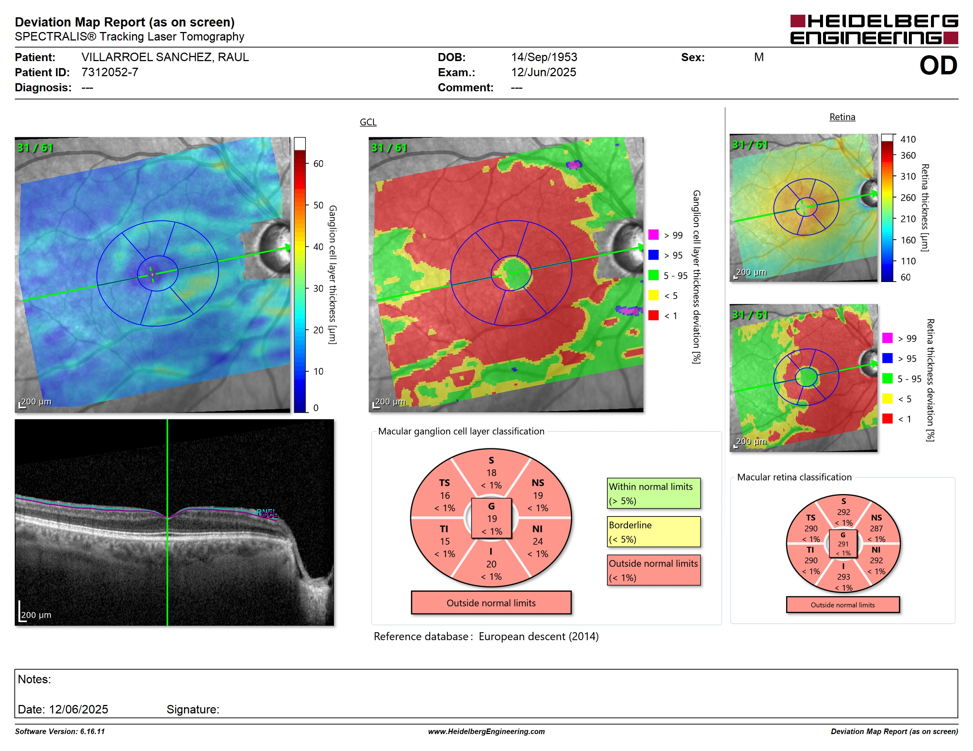
Task: Click the Retina sector S value 292
Action: tap(843, 512)
